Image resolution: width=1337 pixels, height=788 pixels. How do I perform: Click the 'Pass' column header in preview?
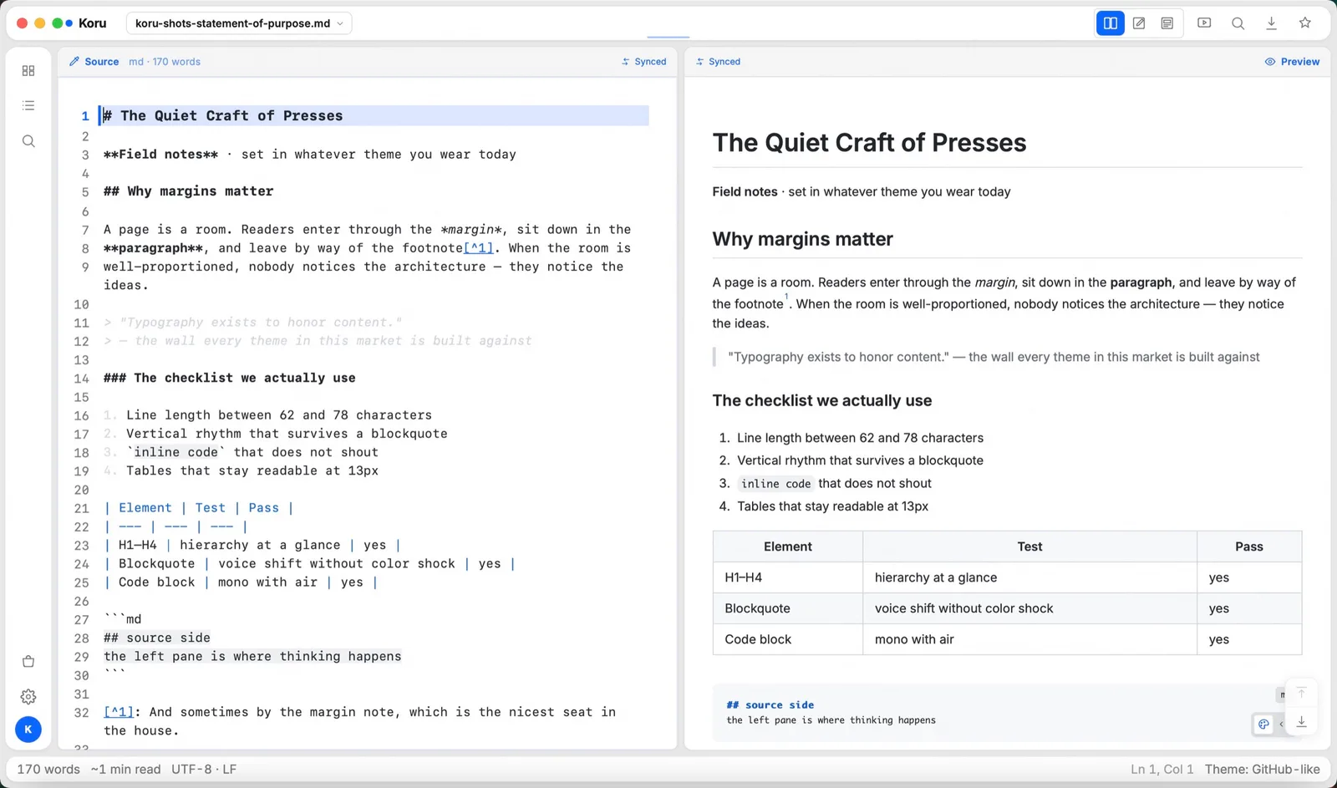click(x=1248, y=547)
